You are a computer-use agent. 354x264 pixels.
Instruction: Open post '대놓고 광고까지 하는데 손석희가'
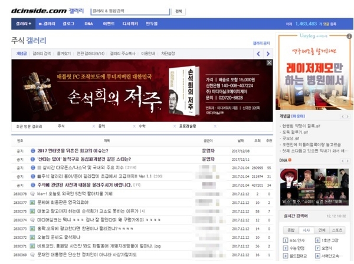tap(88, 211)
